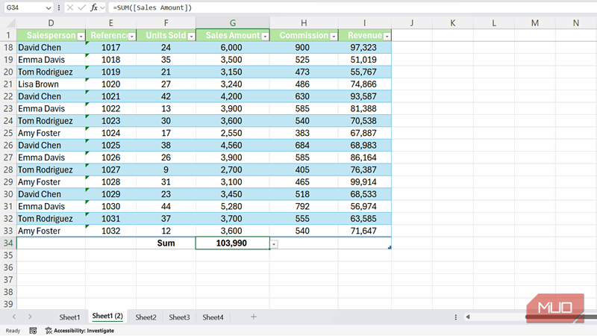Click the macro recording icon in status bar

coord(32,330)
